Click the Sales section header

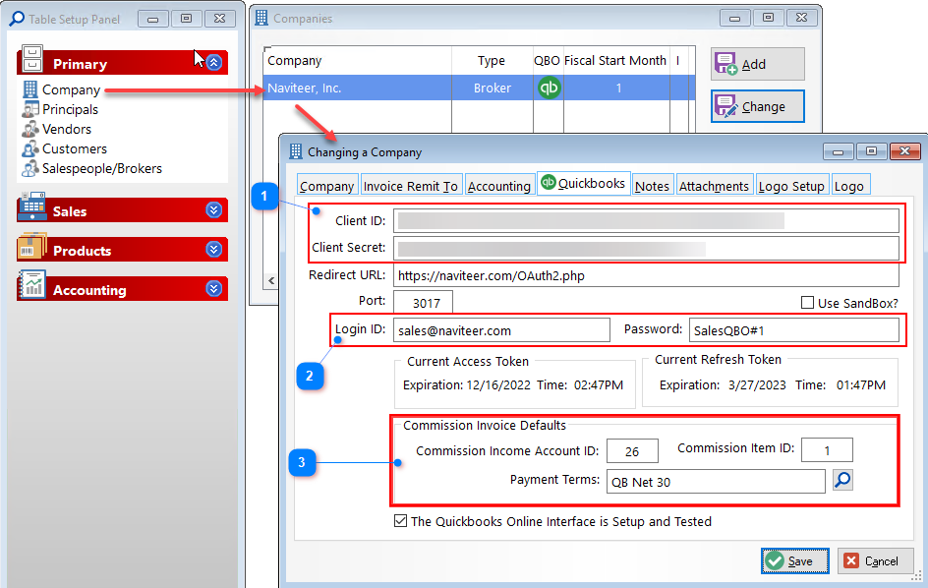pos(123,210)
